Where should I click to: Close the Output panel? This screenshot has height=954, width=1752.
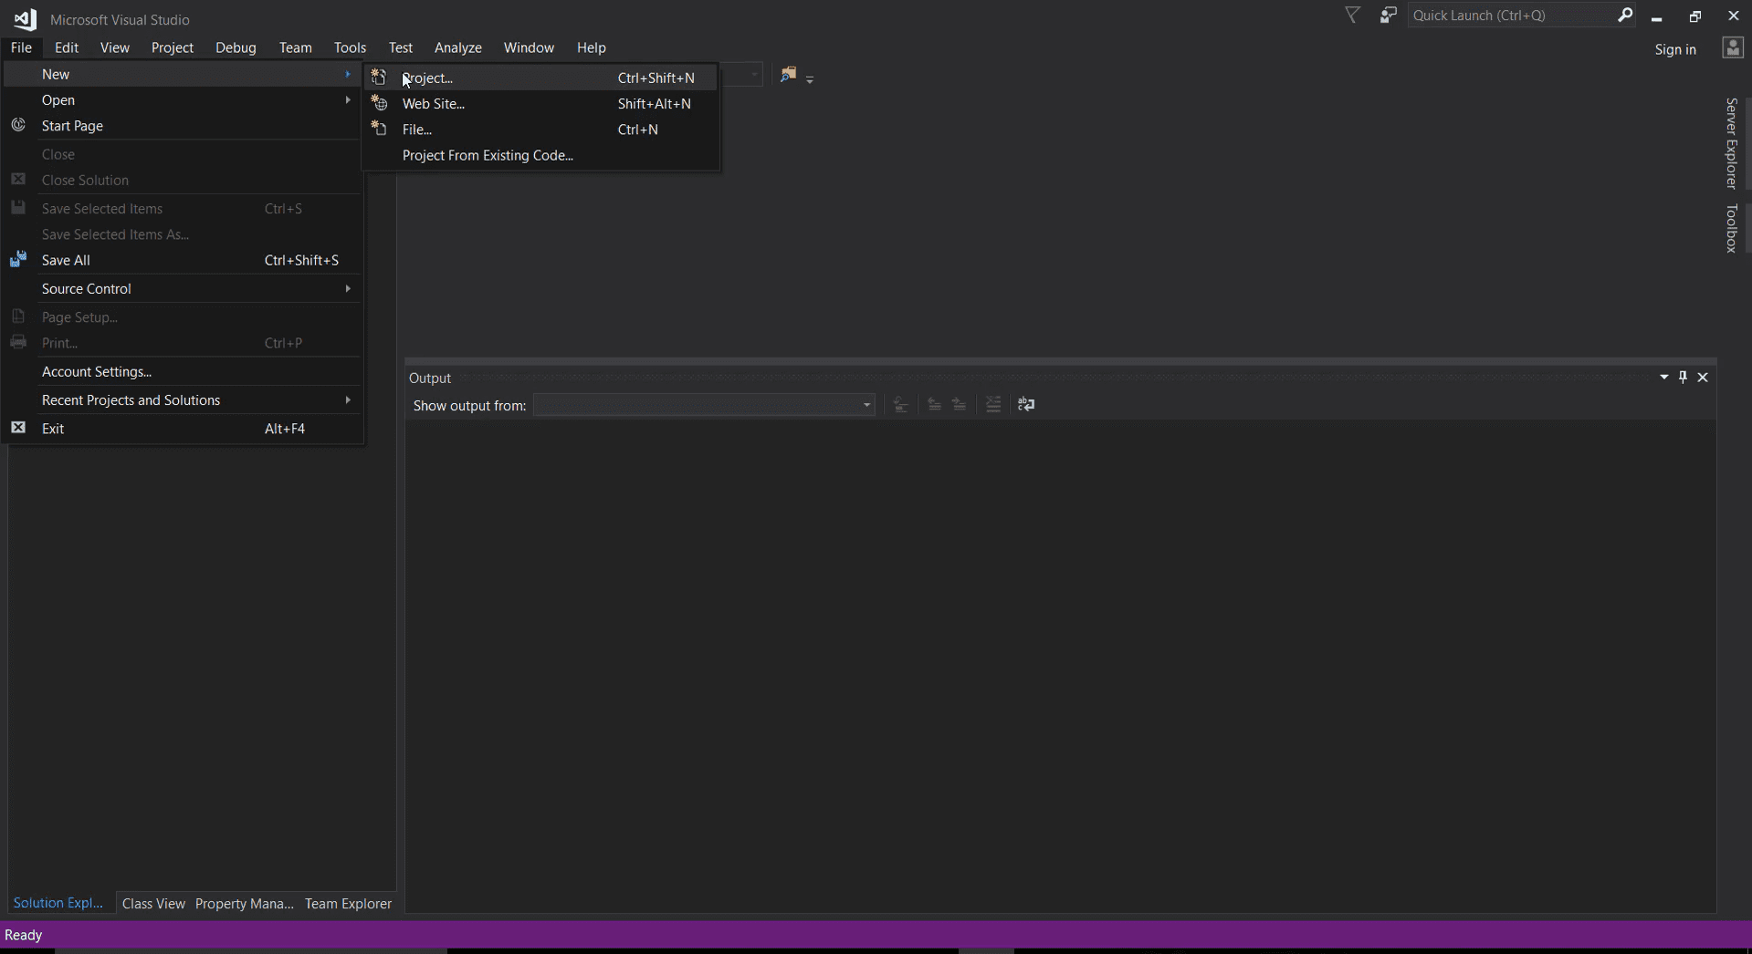pyautogui.click(x=1703, y=377)
